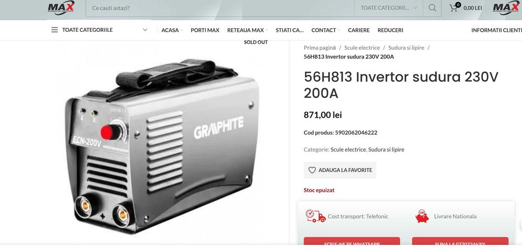Expand the TOATE CATEGORII search filter dropdown
The height and width of the screenshot is (249, 522).
click(389, 8)
